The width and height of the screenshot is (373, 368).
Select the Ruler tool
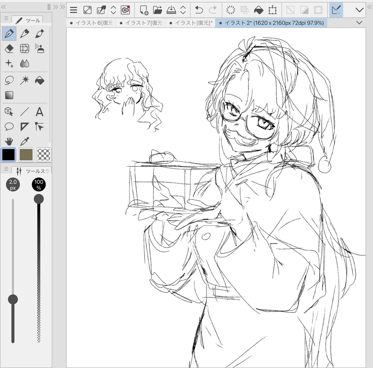click(x=25, y=127)
